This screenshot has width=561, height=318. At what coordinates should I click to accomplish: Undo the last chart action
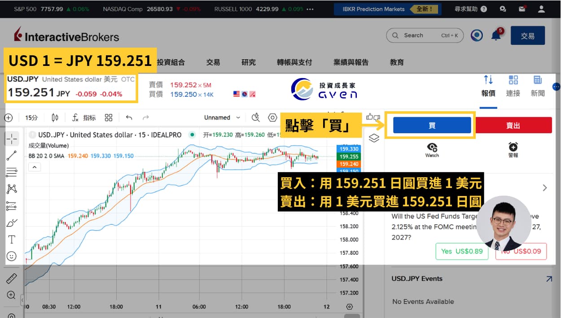click(x=129, y=118)
